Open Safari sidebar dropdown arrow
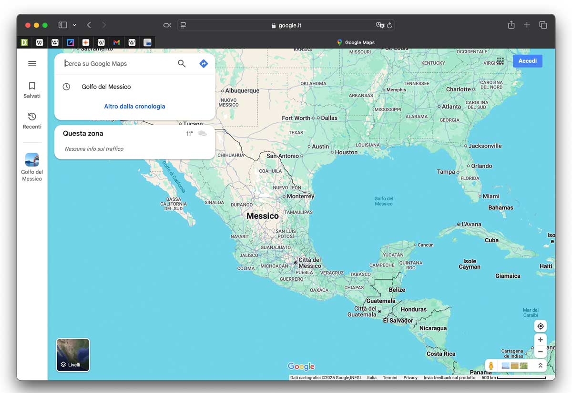This screenshot has height=393, width=572. point(74,25)
